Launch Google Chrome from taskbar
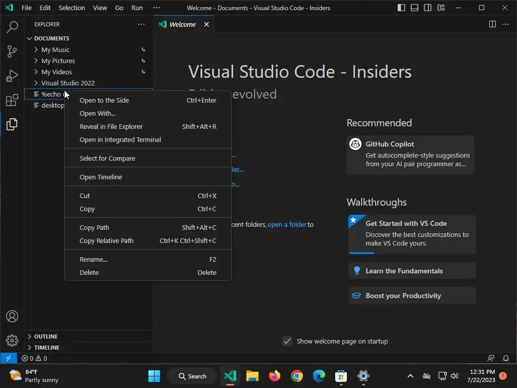Image resolution: width=517 pixels, height=388 pixels. pos(297,376)
